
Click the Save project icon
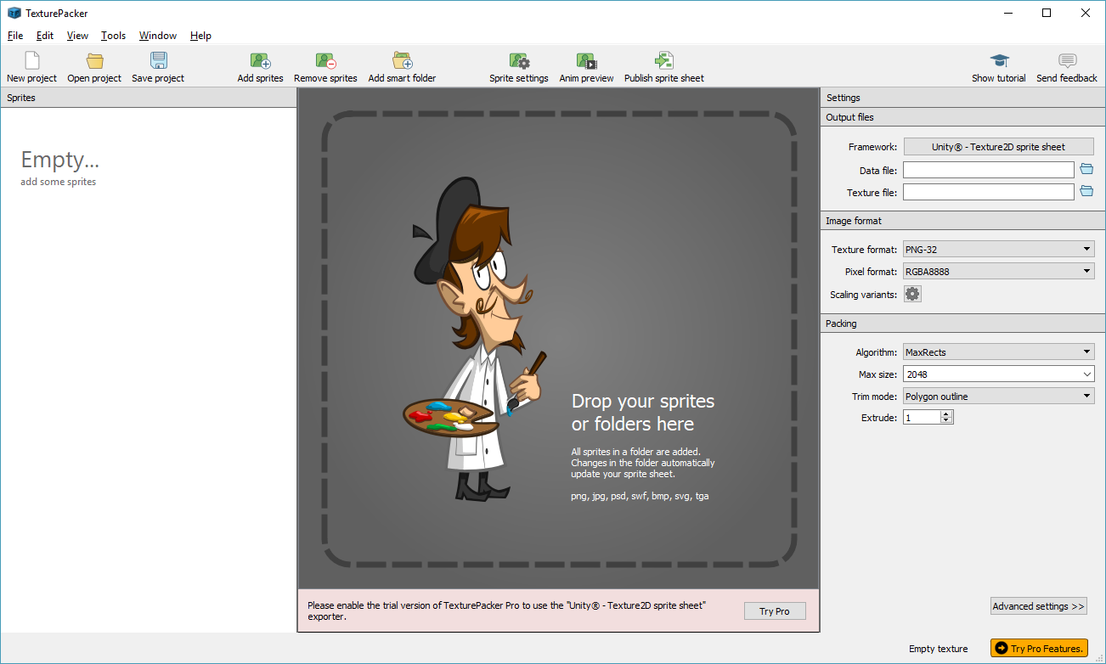click(x=158, y=61)
